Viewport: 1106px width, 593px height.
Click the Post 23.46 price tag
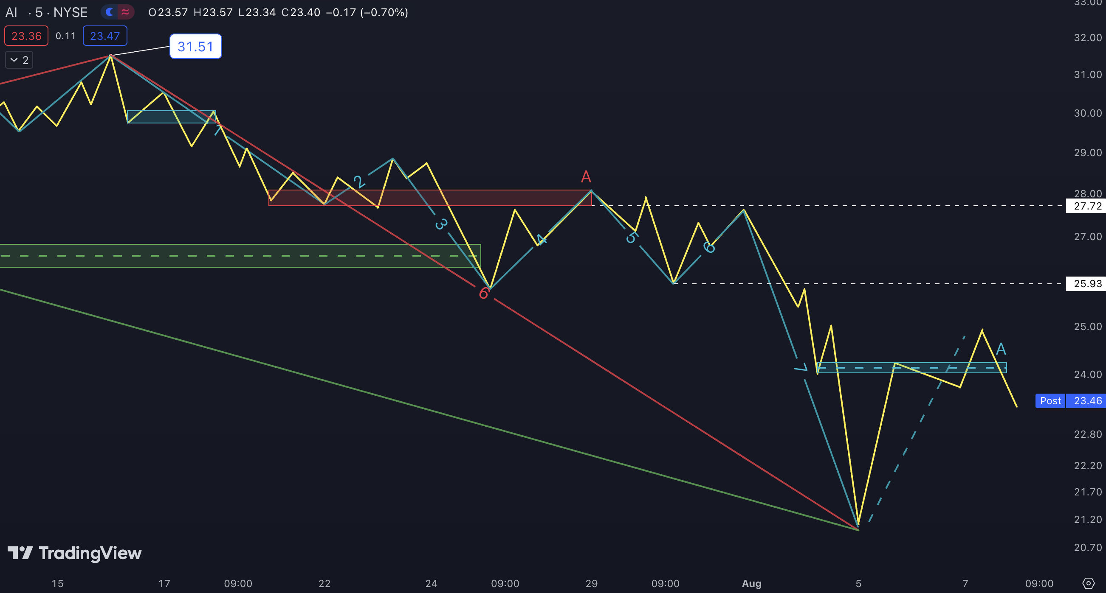click(1070, 401)
